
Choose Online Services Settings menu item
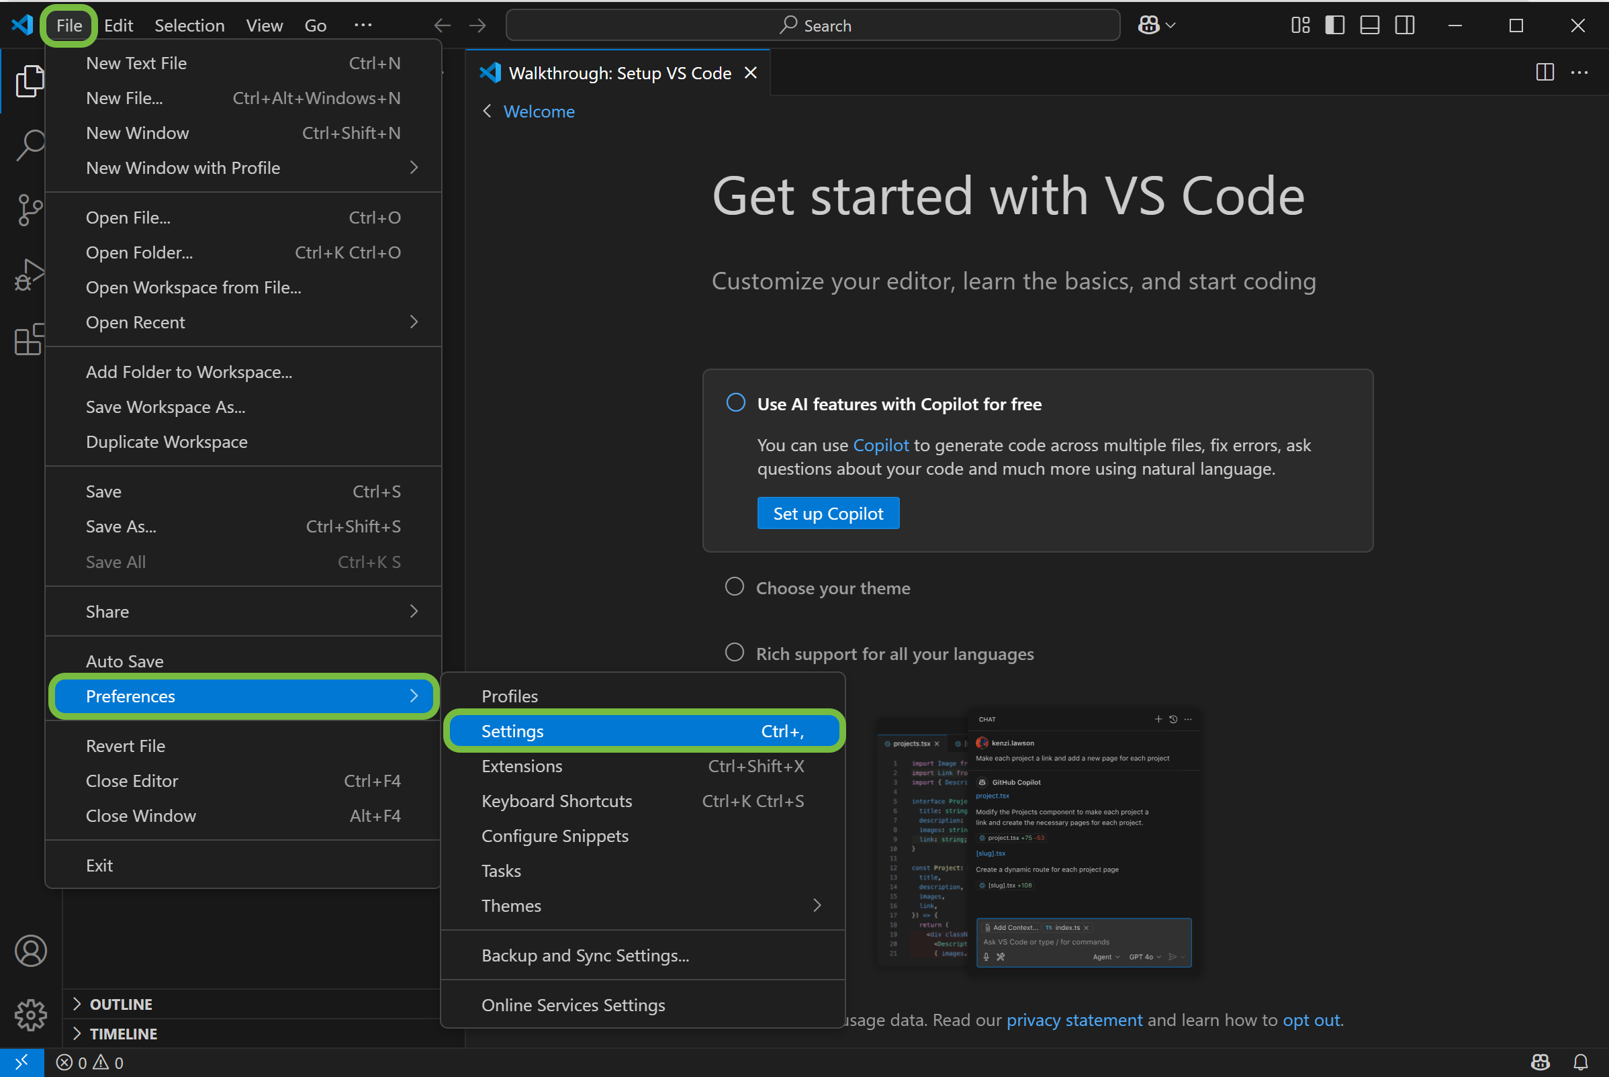(642, 1005)
